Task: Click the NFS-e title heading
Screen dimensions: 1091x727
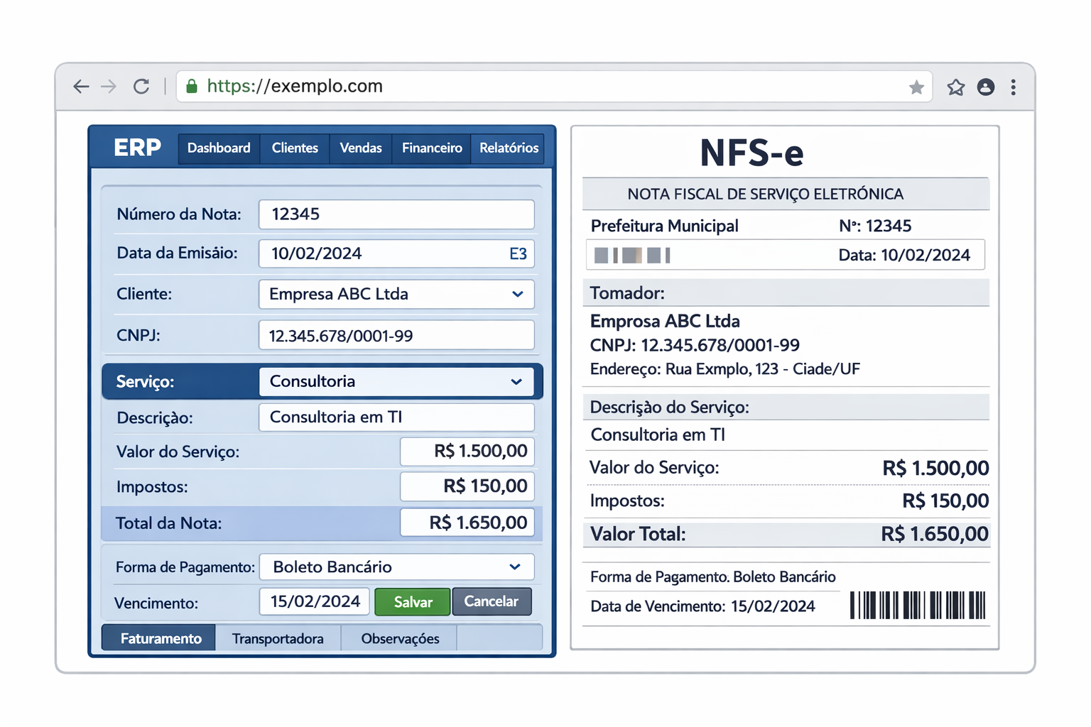Action: point(751,153)
